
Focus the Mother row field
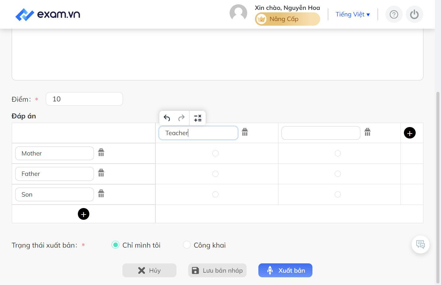tap(54, 153)
